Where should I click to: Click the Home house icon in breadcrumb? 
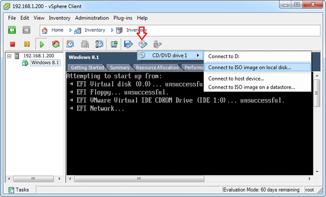click(x=45, y=30)
